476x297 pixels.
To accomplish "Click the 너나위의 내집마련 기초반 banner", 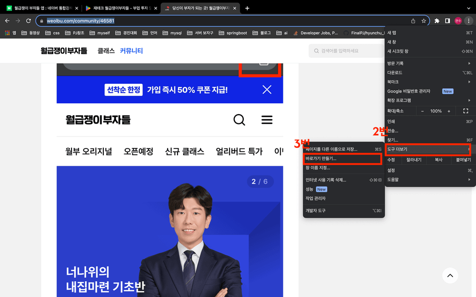I will pyautogui.click(x=170, y=231).
